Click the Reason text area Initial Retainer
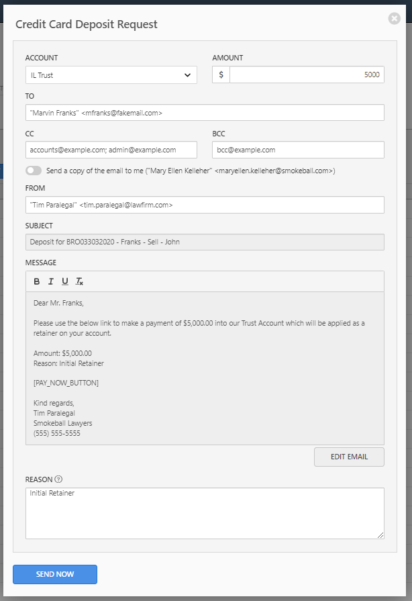This screenshot has height=601, width=412. 205,513
